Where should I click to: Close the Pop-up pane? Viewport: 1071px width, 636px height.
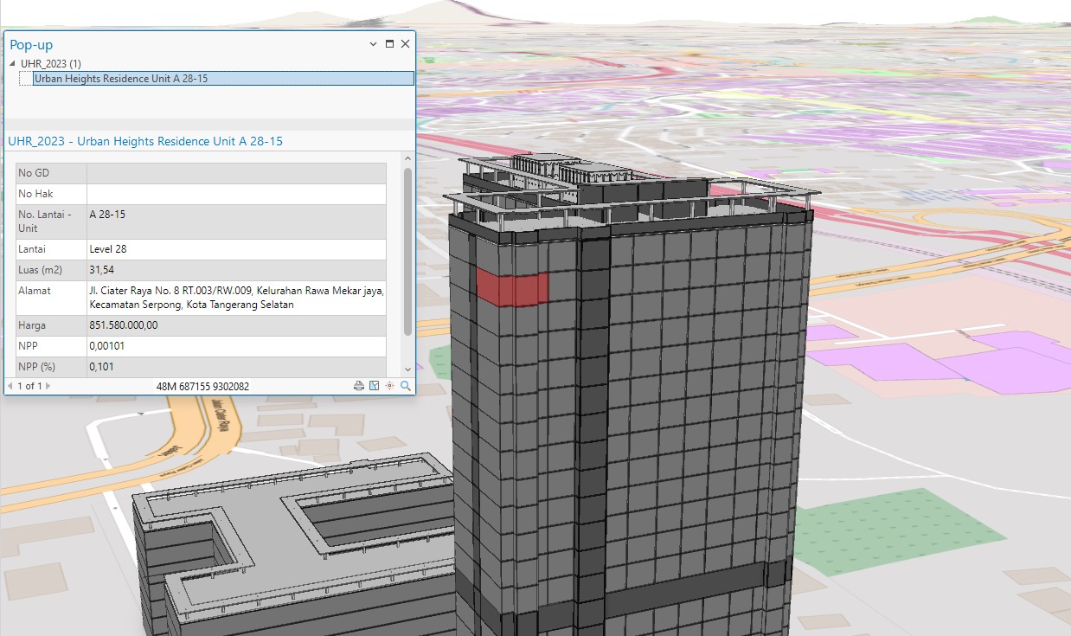tap(405, 44)
